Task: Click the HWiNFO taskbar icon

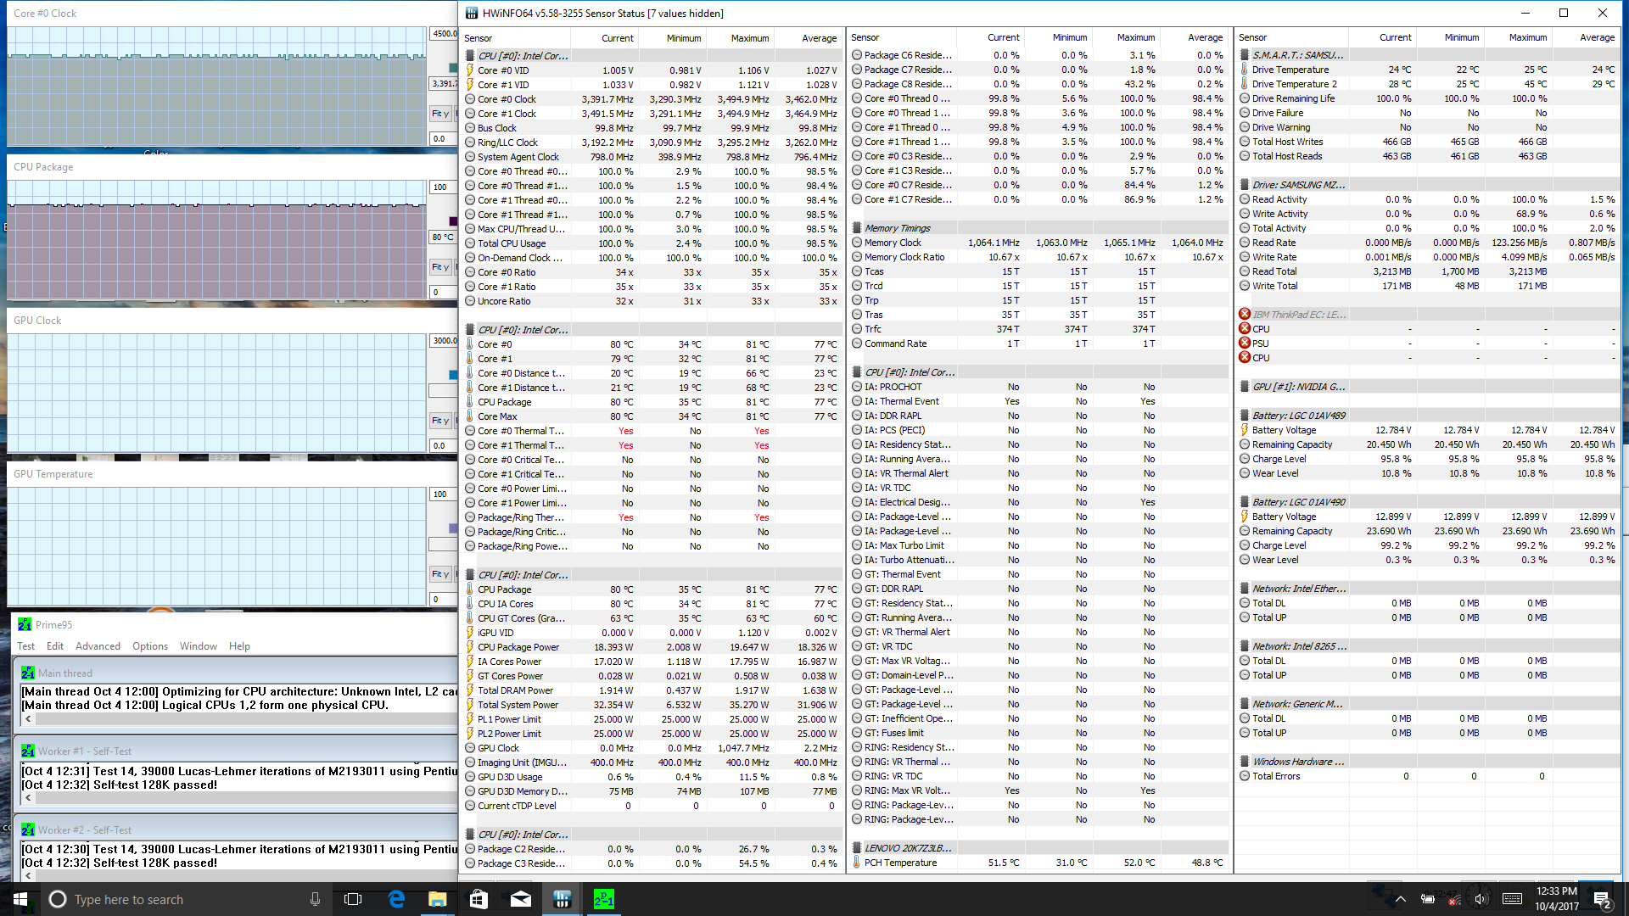Action: pyautogui.click(x=562, y=899)
